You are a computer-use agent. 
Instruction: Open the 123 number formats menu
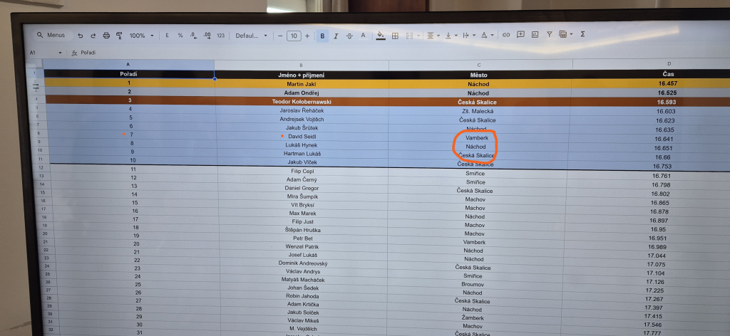point(221,36)
